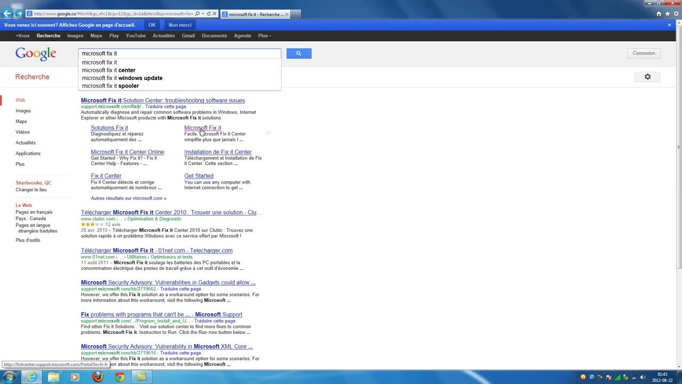Open Agenda in the Google top bar
Image resolution: width=682 pixels, height=384 pixels.
242,36
